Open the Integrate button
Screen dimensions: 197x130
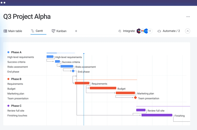click(x=127, y=31)
